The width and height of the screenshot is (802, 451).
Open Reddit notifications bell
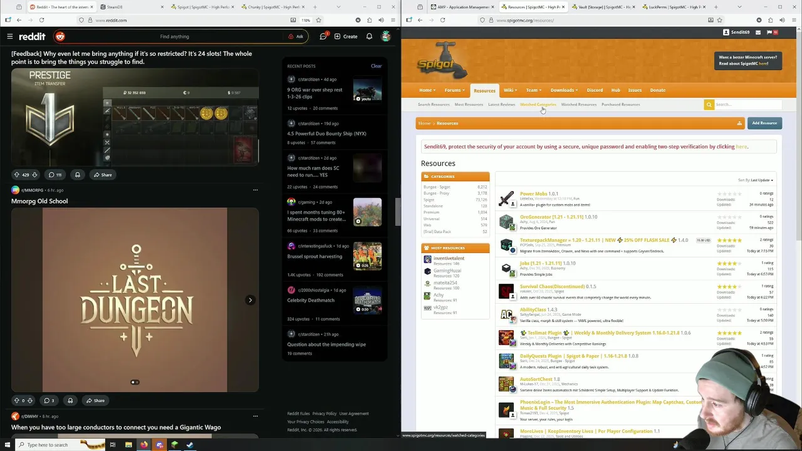(370, 36)
